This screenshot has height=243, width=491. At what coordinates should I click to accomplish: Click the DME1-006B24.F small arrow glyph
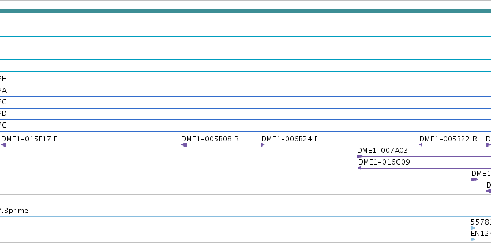[x=263, y=145]
